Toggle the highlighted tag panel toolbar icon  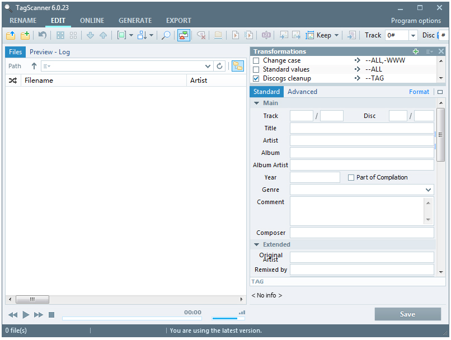tap(184, 35)
